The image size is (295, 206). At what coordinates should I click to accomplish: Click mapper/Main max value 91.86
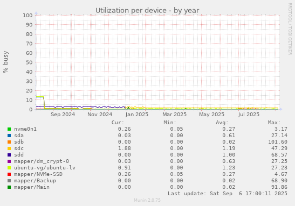pos(279,187)
